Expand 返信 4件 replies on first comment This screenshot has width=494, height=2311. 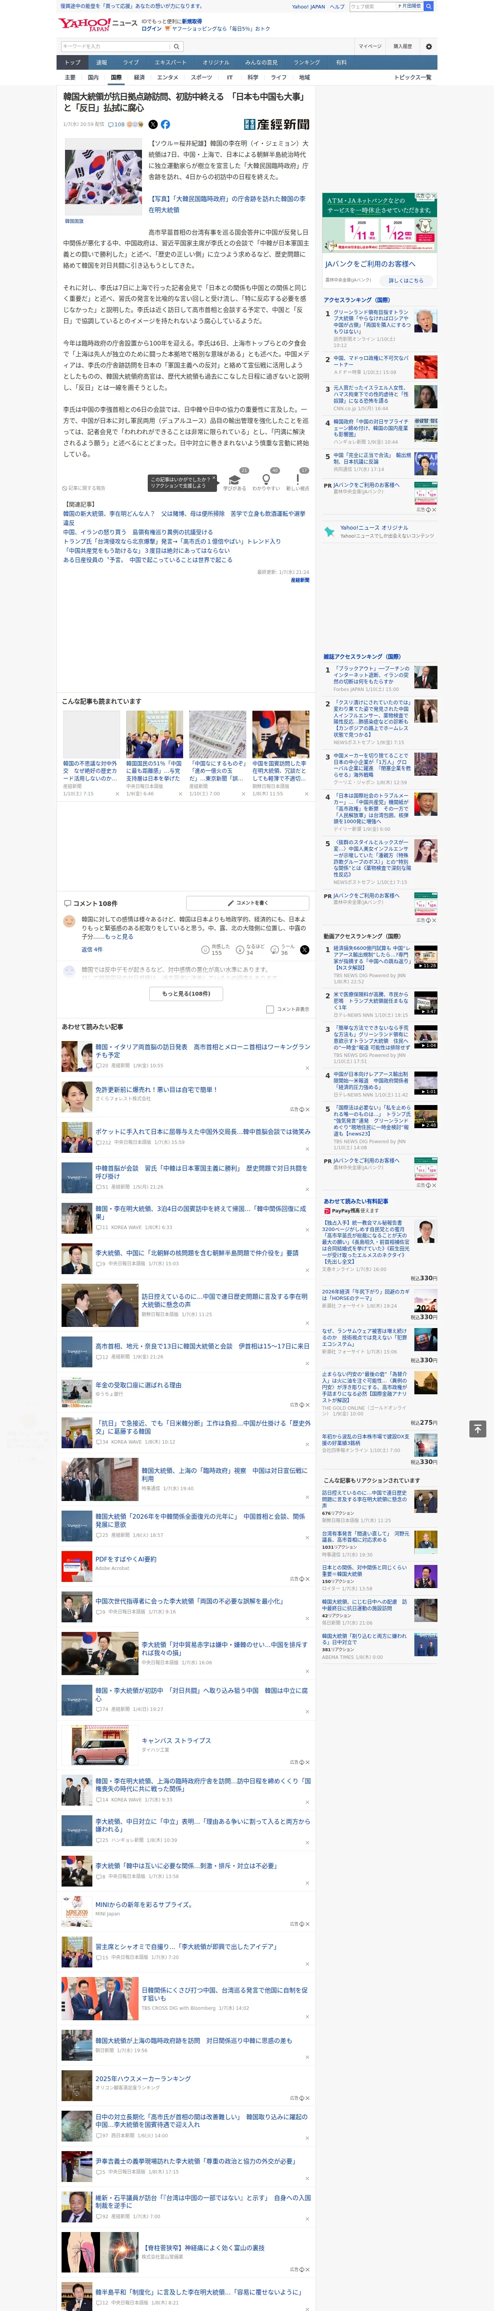click(92, 949)
